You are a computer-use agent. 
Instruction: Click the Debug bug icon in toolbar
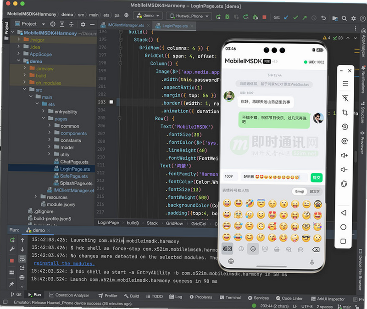(x=227, y=17)
